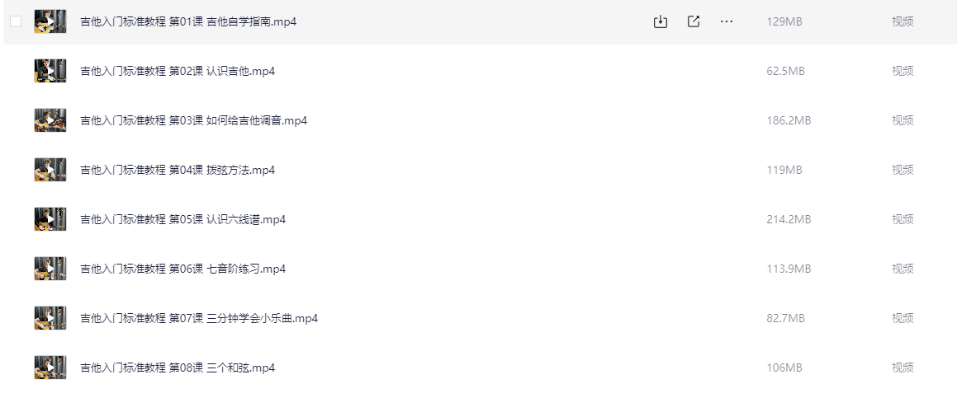Open file 第08课 三个和弦.mp4
Screen dimensions: 957x398
[x=178, y=368]
